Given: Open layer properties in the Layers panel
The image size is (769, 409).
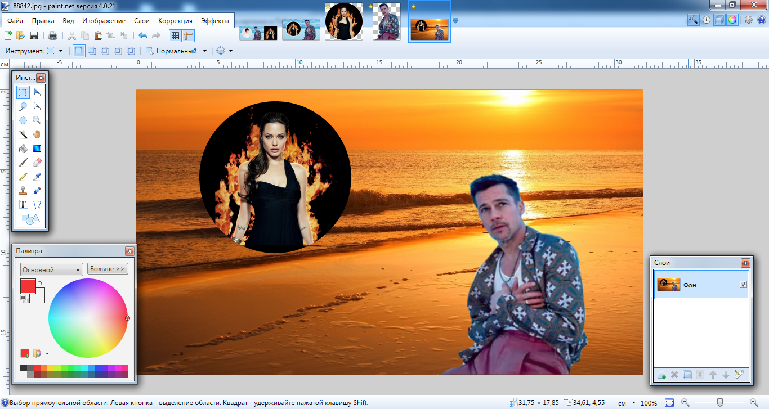Looking at the screenshot, I should pos(740,375).
